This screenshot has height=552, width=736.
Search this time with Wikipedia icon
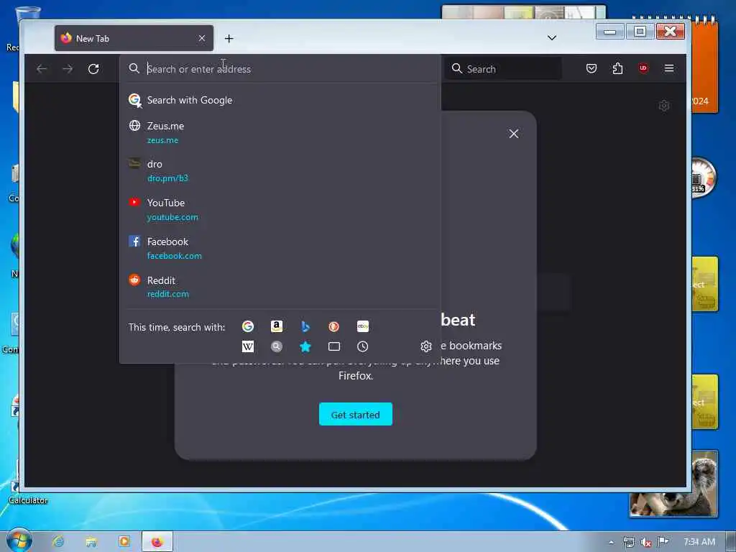pos(248,346)
